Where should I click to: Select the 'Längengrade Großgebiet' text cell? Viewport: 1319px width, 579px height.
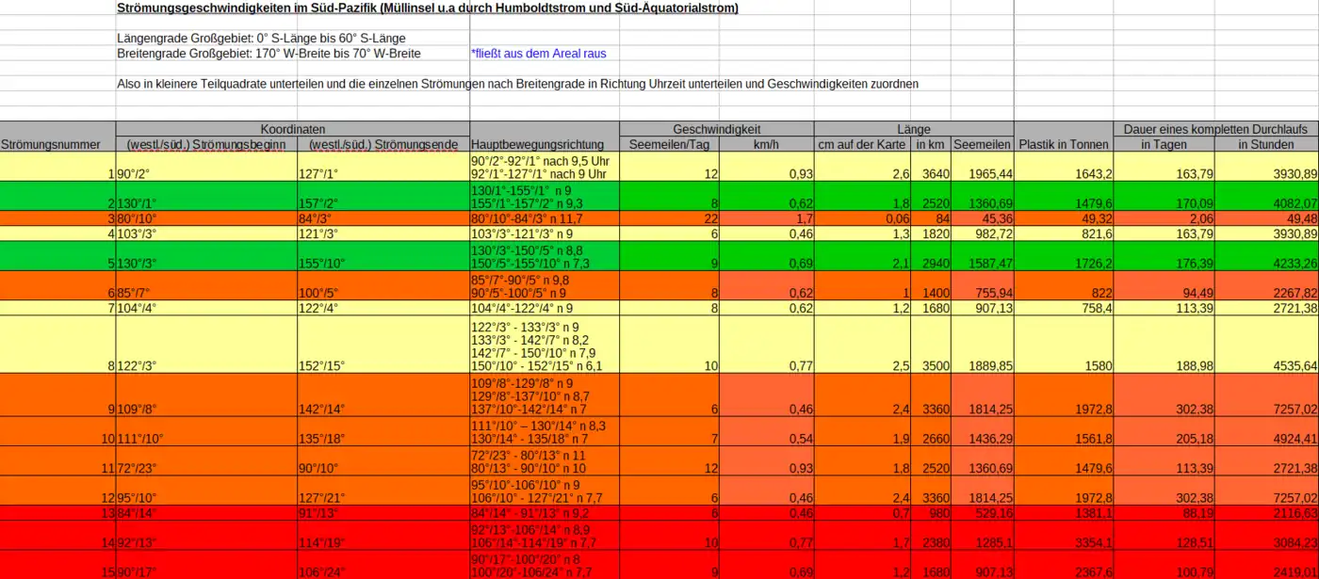coord(261,39)
